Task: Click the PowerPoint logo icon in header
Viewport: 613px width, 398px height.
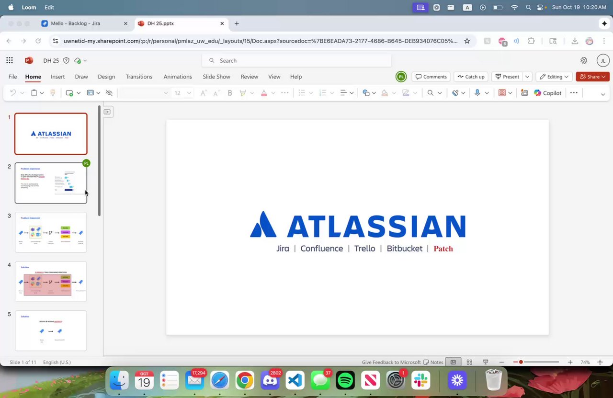Action: [29, 60]
